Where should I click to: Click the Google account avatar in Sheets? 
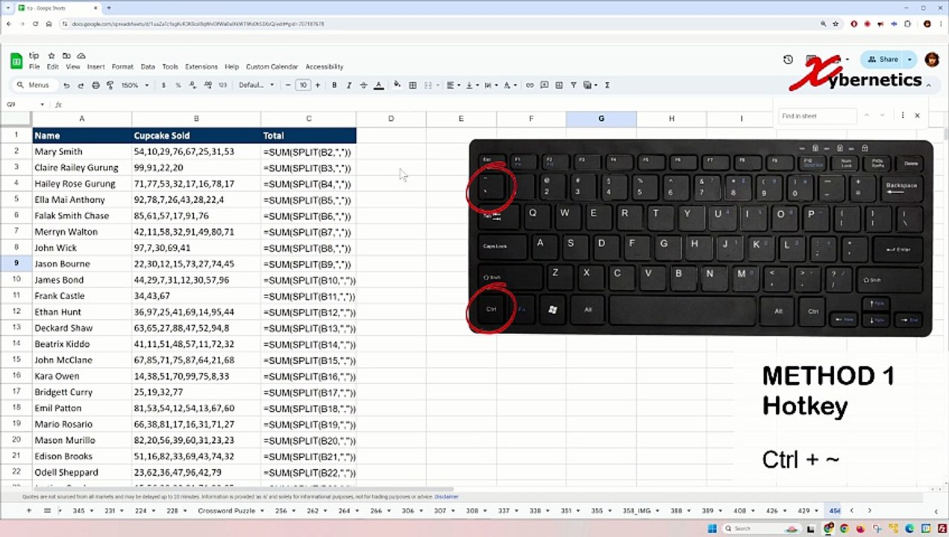coord(931,60)
